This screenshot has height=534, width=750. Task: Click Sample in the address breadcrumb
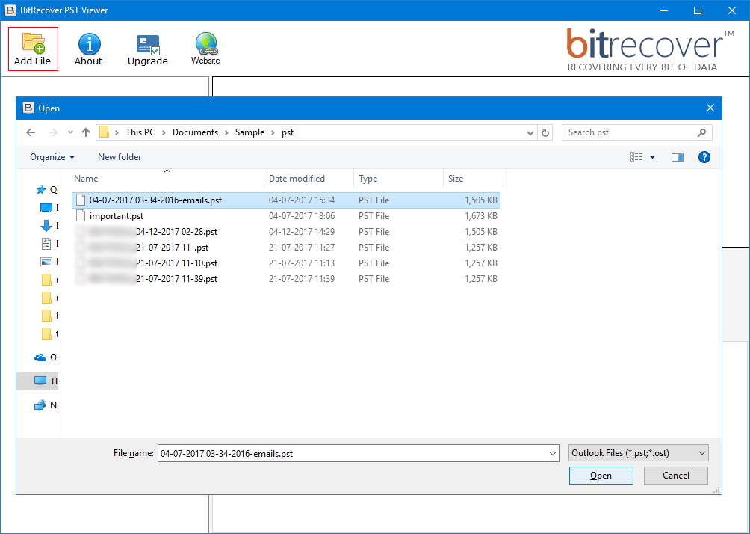click(250, 132)
